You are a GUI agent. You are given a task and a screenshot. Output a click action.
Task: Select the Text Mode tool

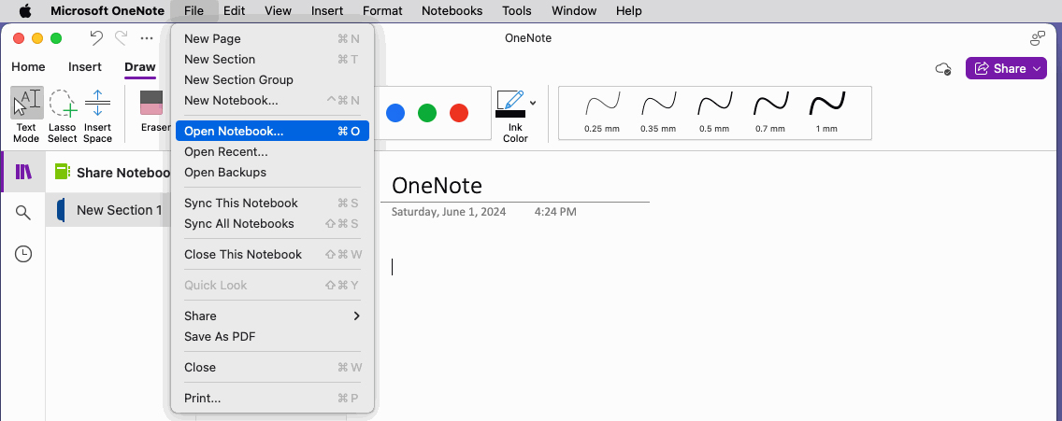click(x=26, y=114)
